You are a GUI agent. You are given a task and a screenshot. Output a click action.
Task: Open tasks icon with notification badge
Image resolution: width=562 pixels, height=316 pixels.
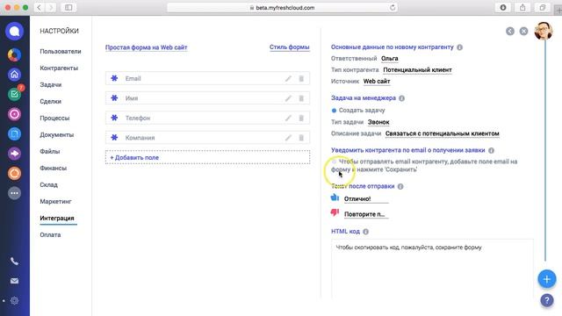[x=15, y=94]
